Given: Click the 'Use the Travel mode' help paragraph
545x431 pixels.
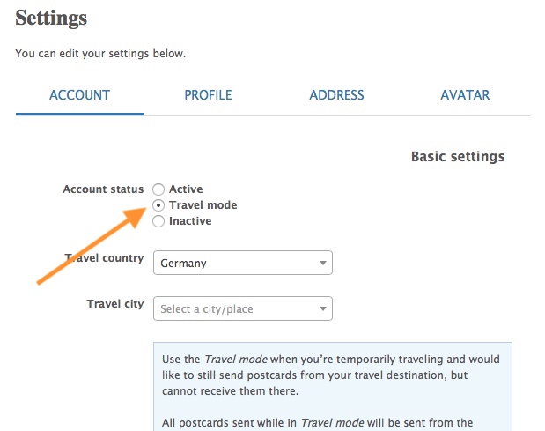Looking at the screenshot, I should (331, 375).
